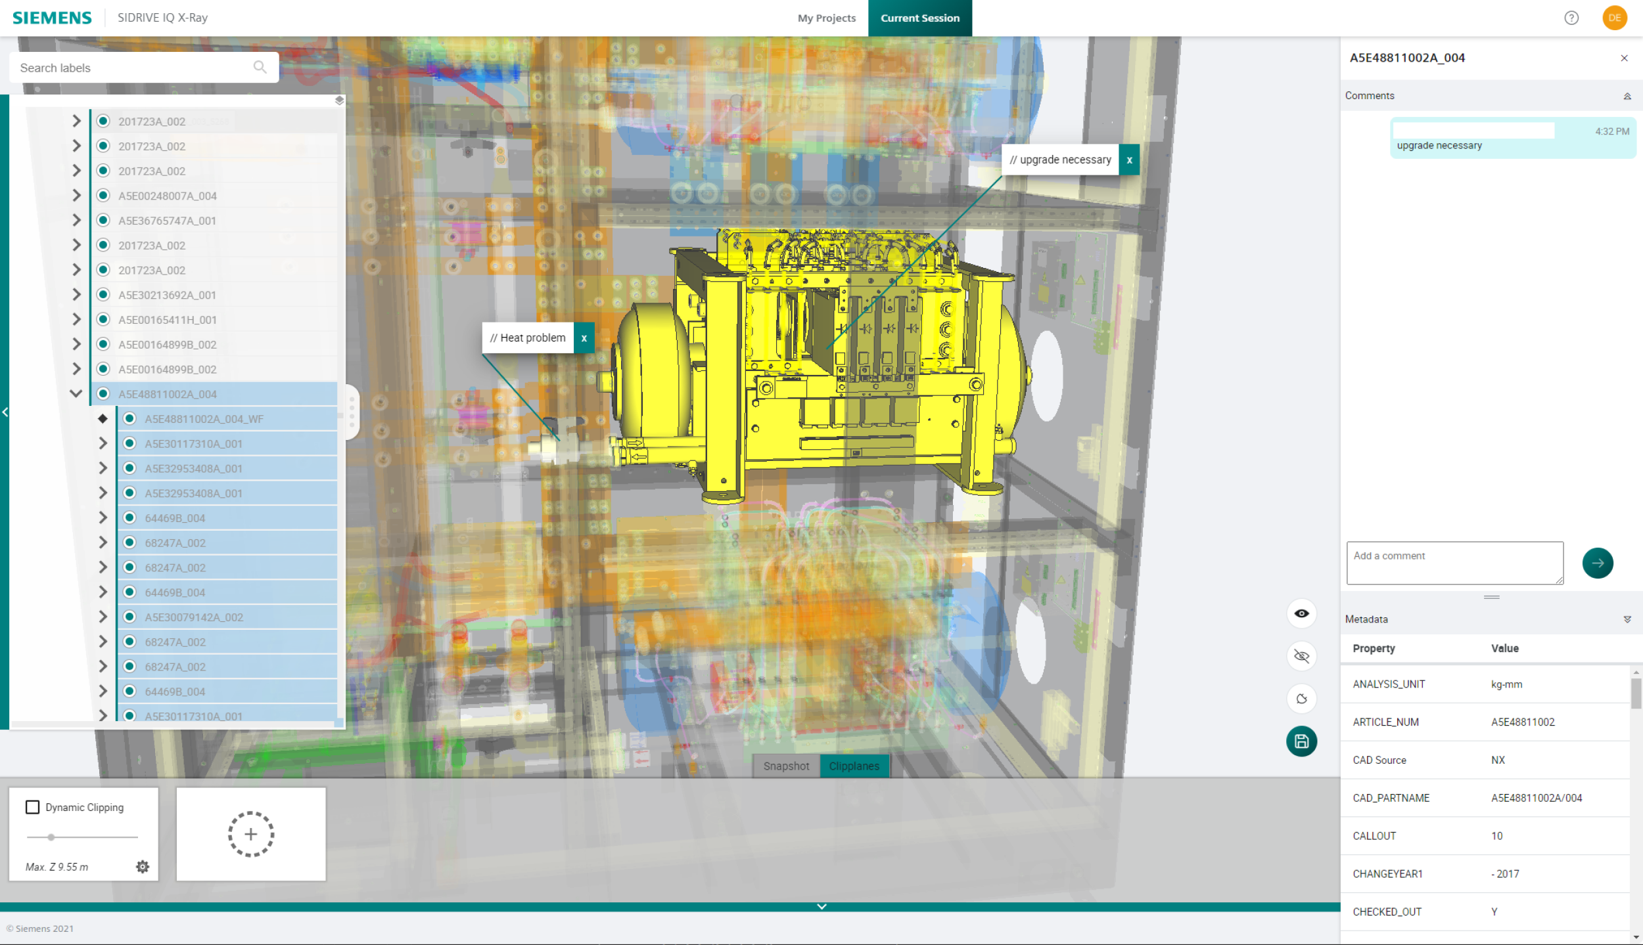Show hidden parts with the eye icon
1643x945 pixels.
pyautogui.click(x=1301, y=613)
